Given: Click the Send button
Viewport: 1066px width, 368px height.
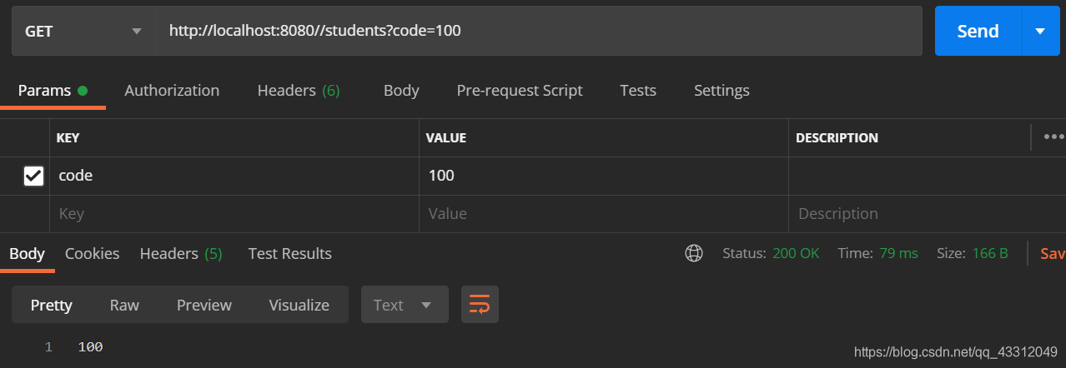Looking at the screenshot, I should (978, 31).
